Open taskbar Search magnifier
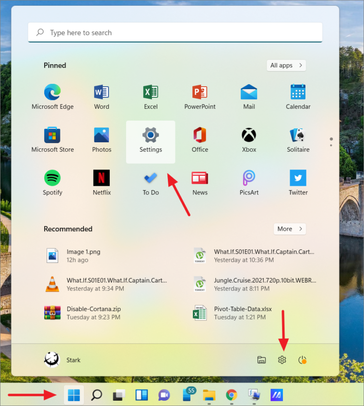Image resolution: width=364 pixels, height=406 pixels. click(96, 395)
